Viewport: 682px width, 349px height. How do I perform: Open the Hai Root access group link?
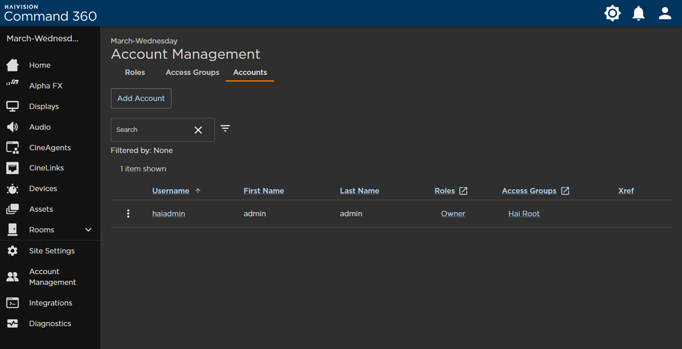point(524,214)
